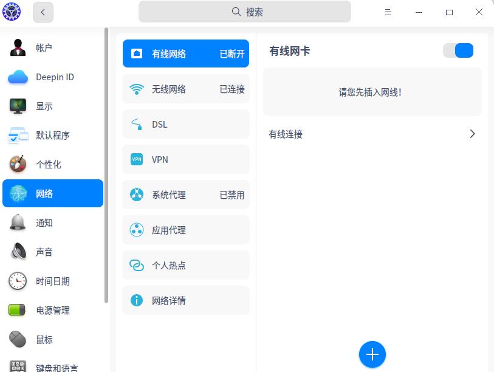The height and width of the screenshot is (372, 494).
Task: Add a new connection with plus button
Action: [x=372, y=354]
